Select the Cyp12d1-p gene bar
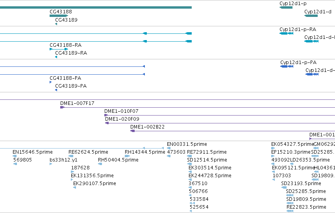 (286, 7)
